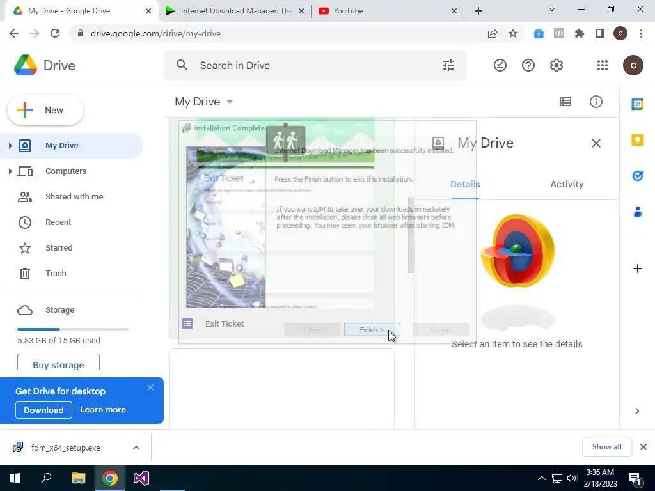
Task: Share this page icon in address bar
Action: pos(493,33)
